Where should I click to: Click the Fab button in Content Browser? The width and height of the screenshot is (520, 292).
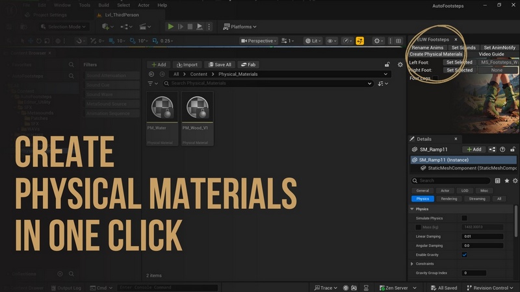point(250,65)
